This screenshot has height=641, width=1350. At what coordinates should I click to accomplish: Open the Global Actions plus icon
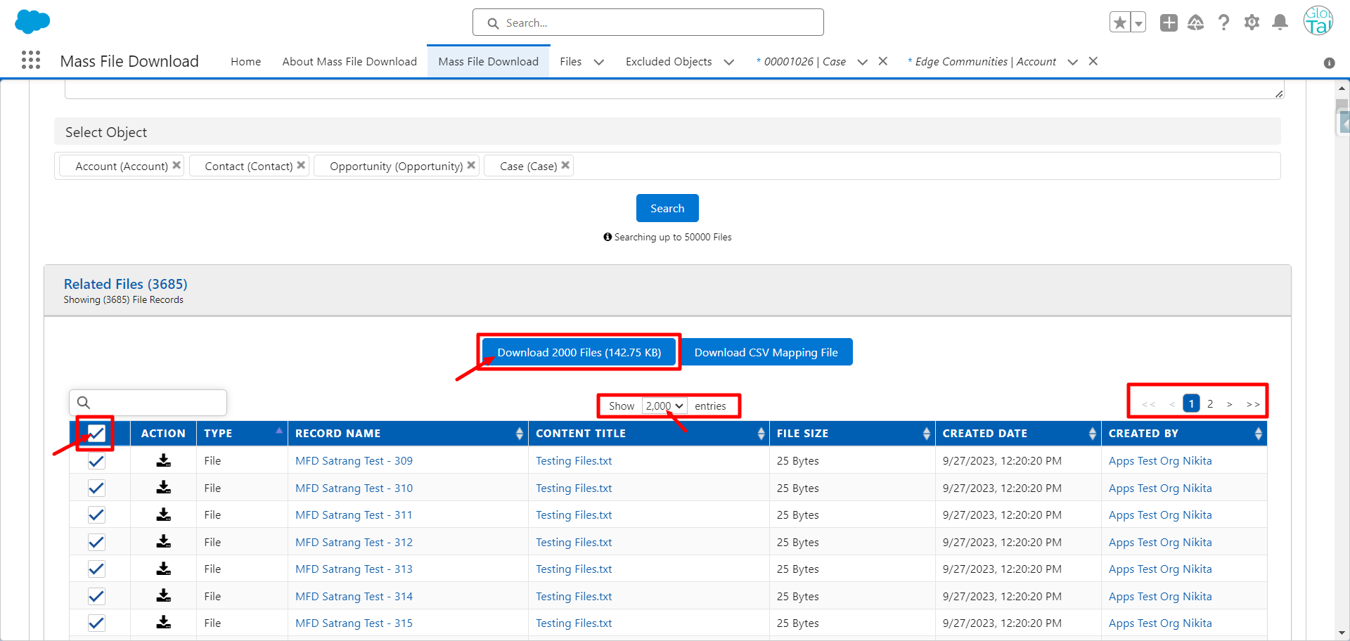tap(1169, 22)
